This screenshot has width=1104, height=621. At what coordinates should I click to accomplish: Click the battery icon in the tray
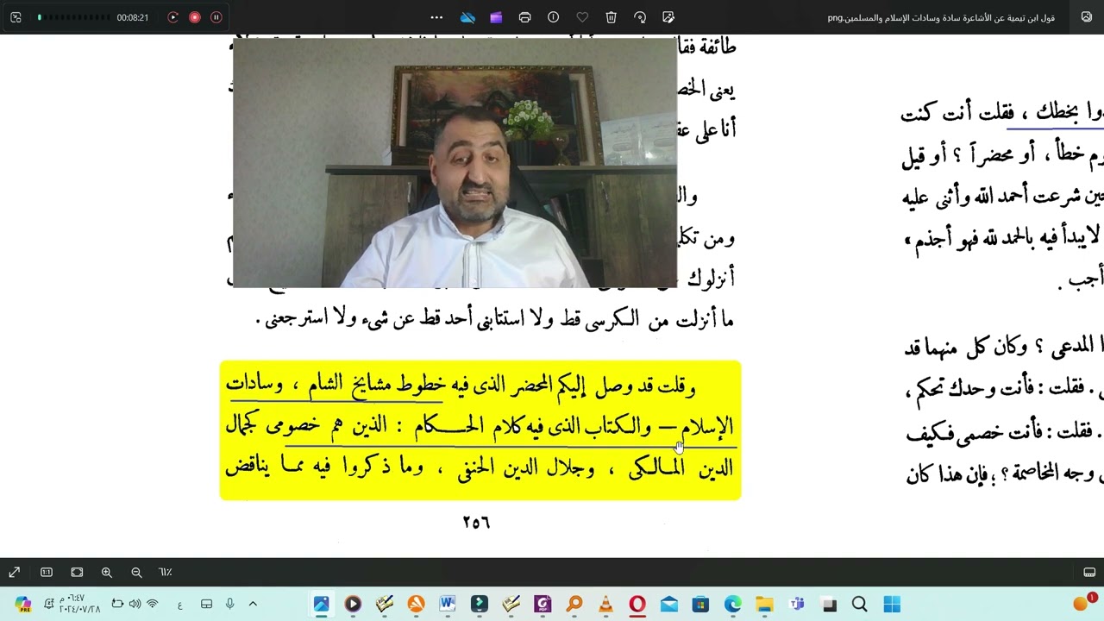(x=117, y=604)
